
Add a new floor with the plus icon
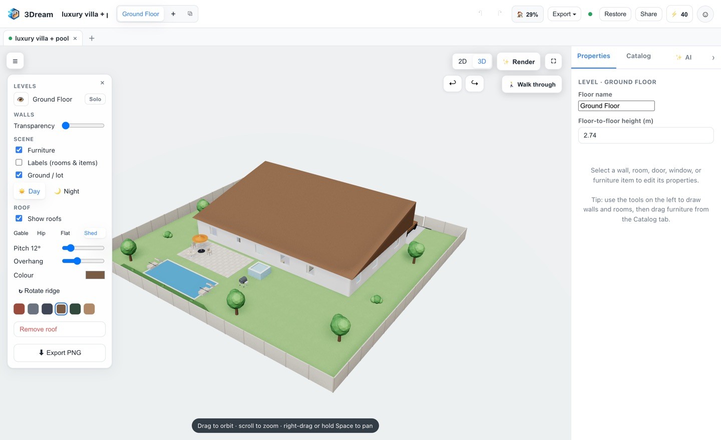click(x=173, y=14)
